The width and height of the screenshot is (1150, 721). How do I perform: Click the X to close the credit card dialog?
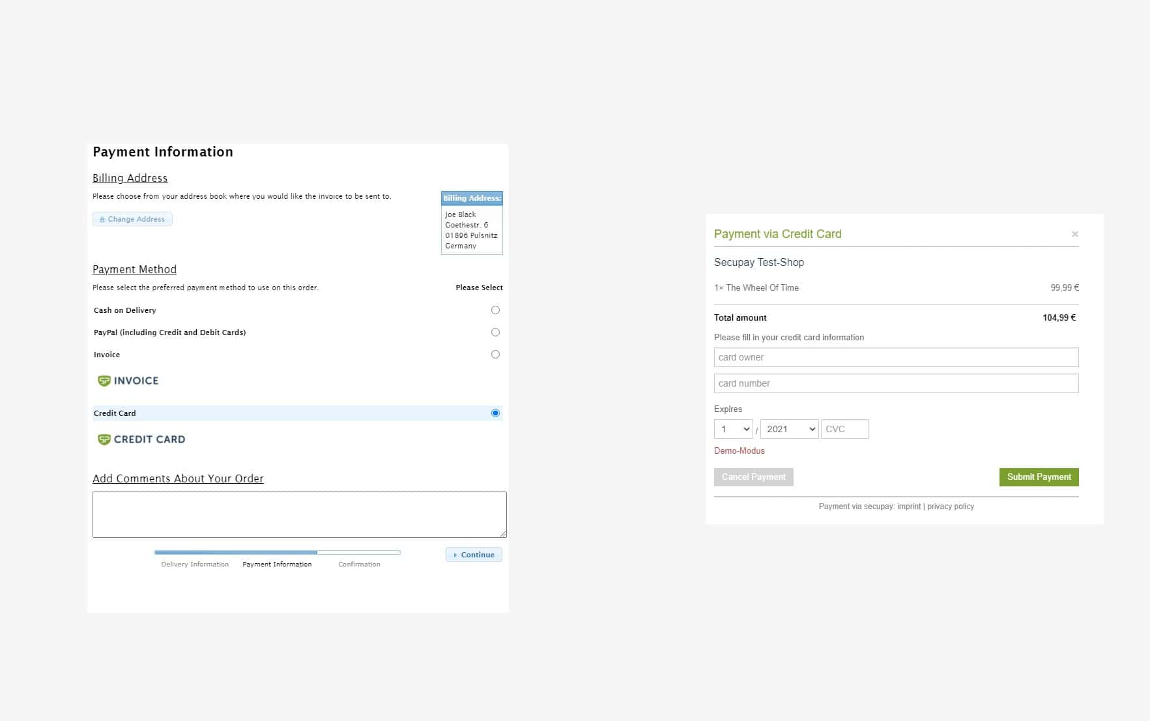tap(1074, 233)
